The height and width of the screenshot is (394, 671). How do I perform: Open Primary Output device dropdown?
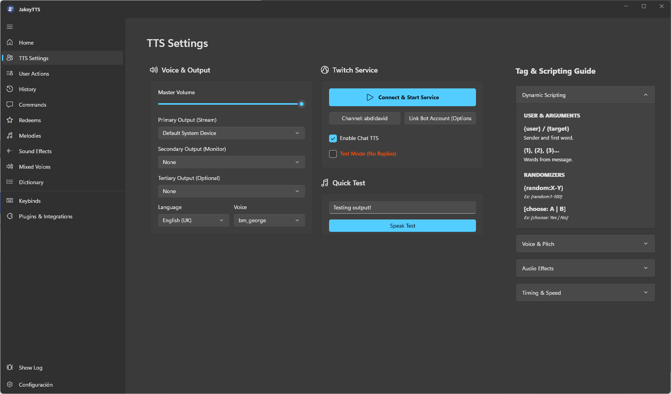[231, 133]
